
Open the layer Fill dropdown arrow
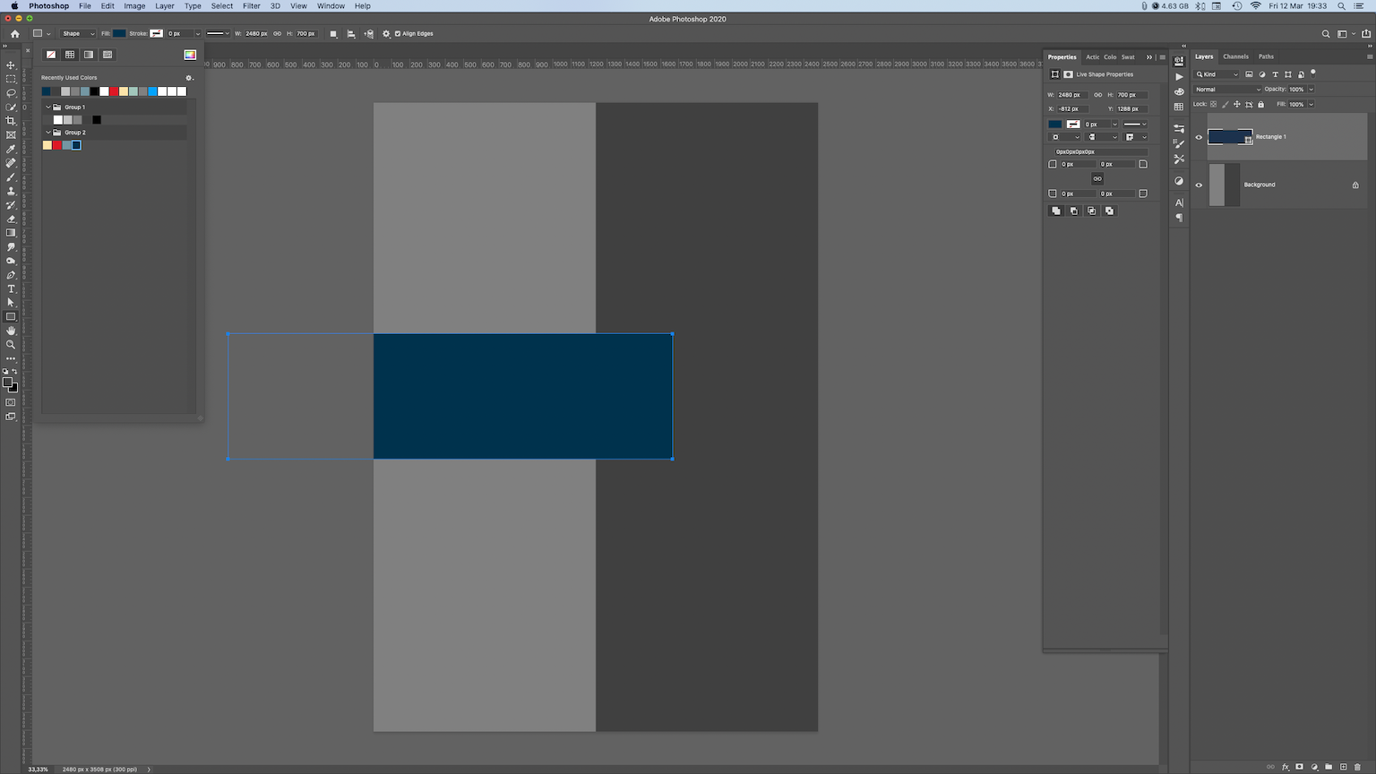[1311, 105]
